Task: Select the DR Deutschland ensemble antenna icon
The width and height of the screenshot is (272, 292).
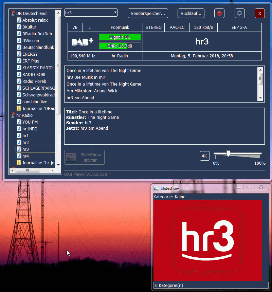Action: [13, 13]
